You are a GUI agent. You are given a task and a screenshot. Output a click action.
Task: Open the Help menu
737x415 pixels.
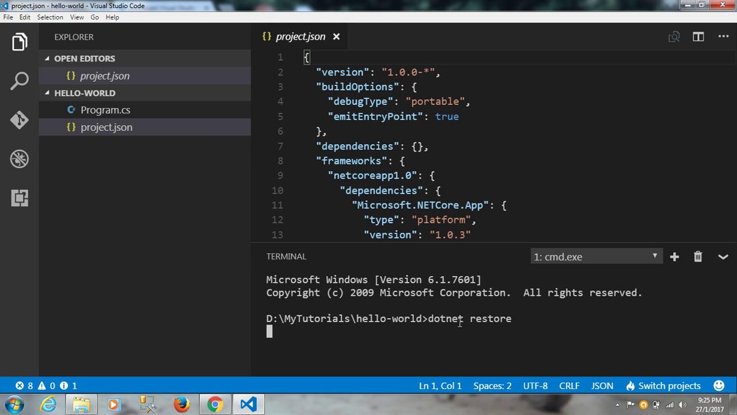(112, 17)
